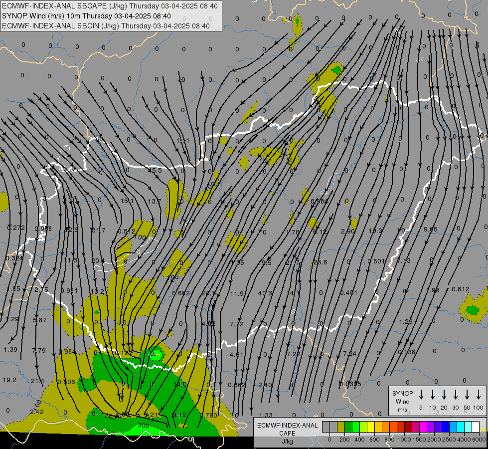Click the map value 0.451
Image resolution: width=488 pixels, height=449 pixels.
[x=348, y=292]
